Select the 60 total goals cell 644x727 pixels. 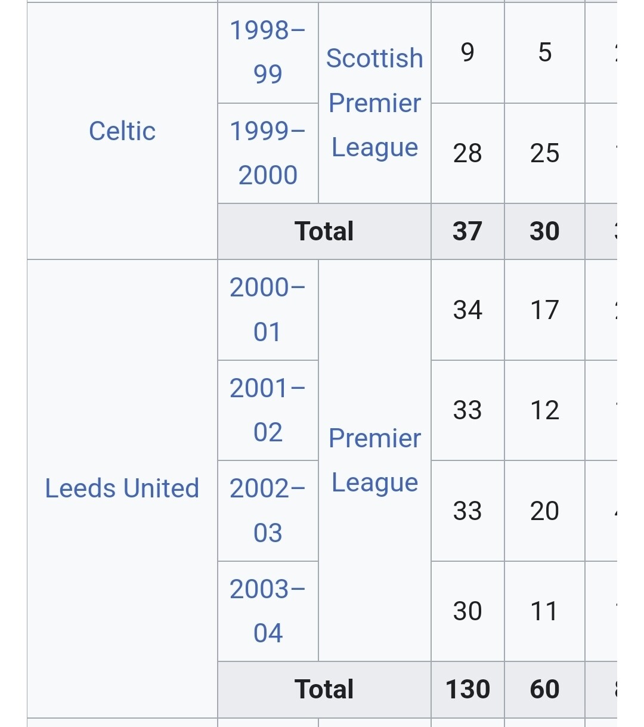(544, 689)
